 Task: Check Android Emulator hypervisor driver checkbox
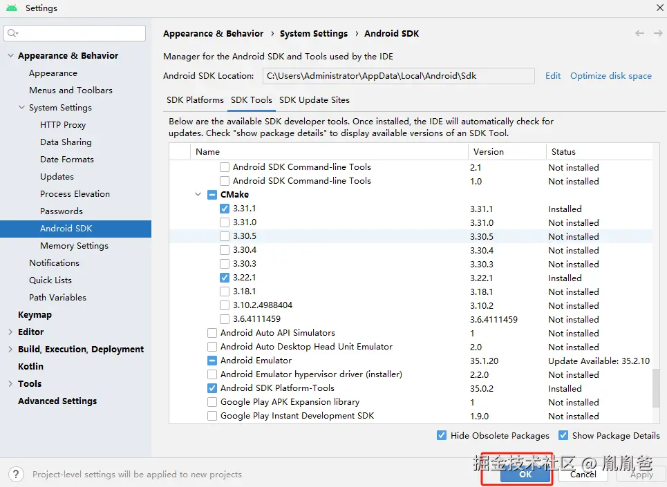click(212, 374)
